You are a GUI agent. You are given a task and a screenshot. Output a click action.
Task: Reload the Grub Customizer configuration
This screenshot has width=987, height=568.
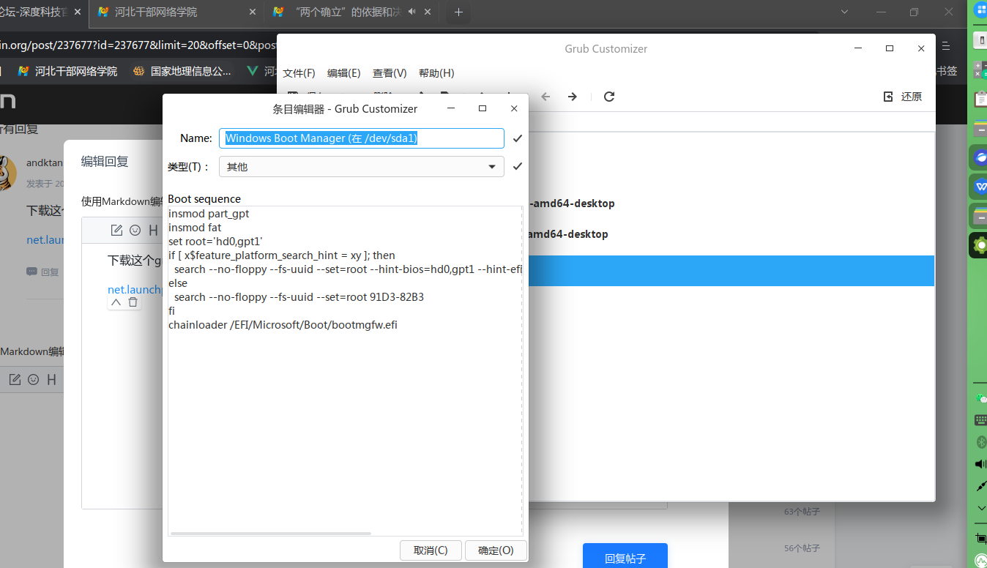[609, 97]
